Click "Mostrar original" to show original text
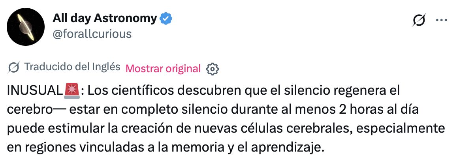 click(163, 68)
